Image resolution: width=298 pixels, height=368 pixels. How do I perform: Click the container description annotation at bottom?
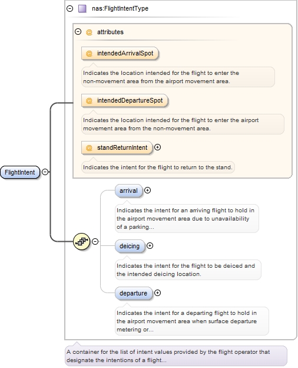pos(176,356)
